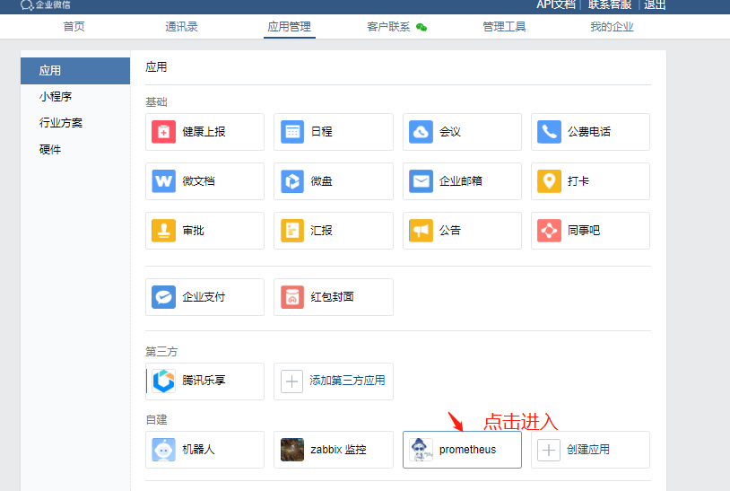730x491 pixels.
Task: Click the 企业支付 app name
Action: pyautogui.click(x=204, y=297)
